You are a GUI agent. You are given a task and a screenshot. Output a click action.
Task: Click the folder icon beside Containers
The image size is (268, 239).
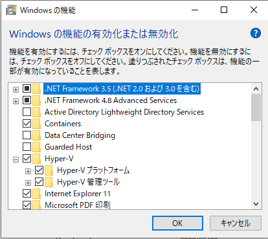tap(37, 124)
